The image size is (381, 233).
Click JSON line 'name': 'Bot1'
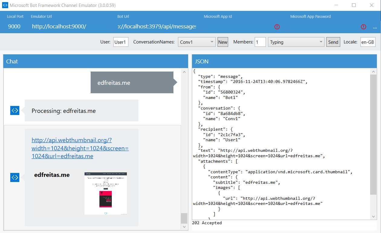pos(221,97)
